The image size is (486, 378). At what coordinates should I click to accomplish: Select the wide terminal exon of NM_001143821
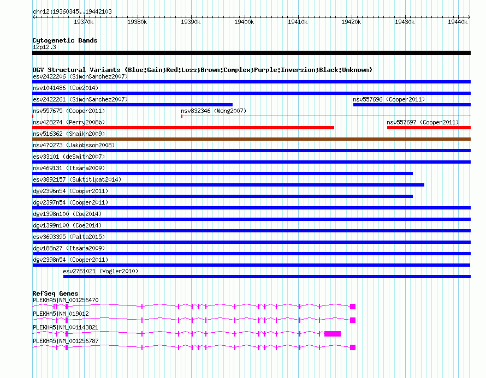tap(333, 334)
